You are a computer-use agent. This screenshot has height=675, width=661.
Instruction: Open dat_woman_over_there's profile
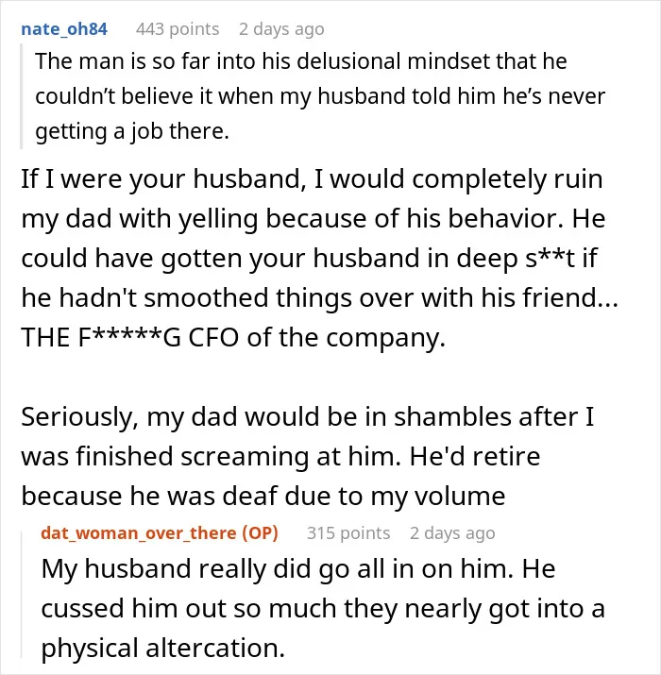click(139, 533)
